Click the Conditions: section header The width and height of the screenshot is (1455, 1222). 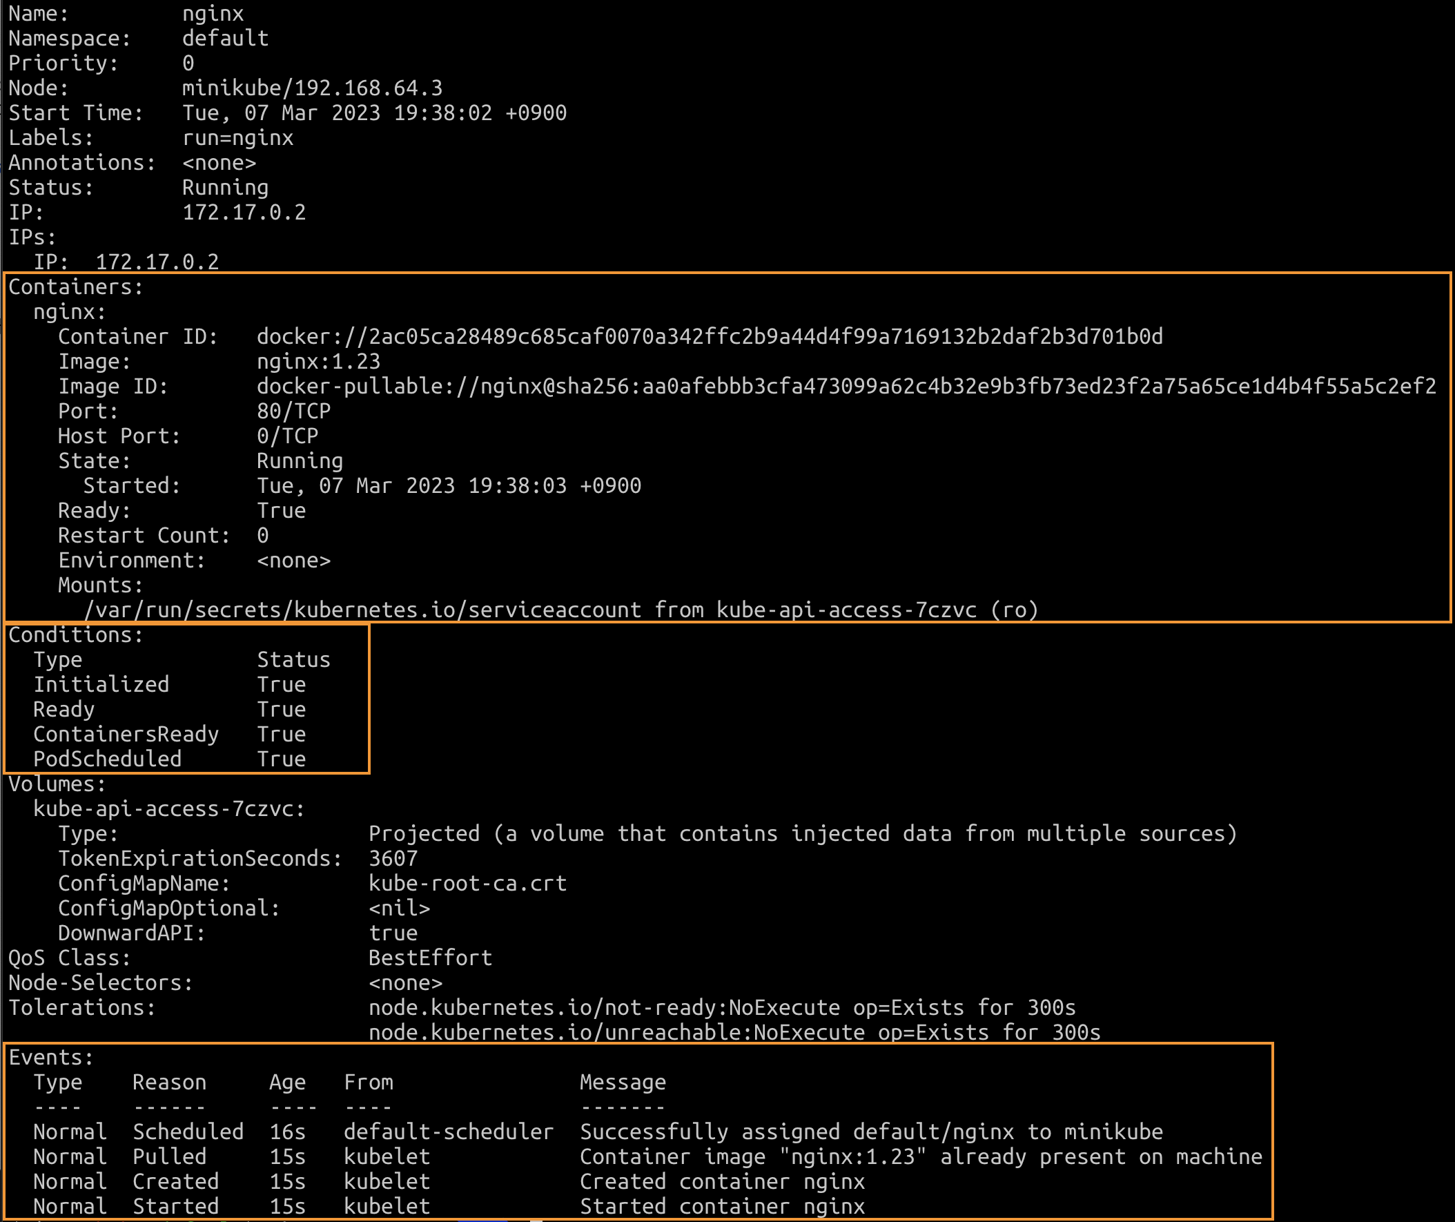click(x=75, y=635)
